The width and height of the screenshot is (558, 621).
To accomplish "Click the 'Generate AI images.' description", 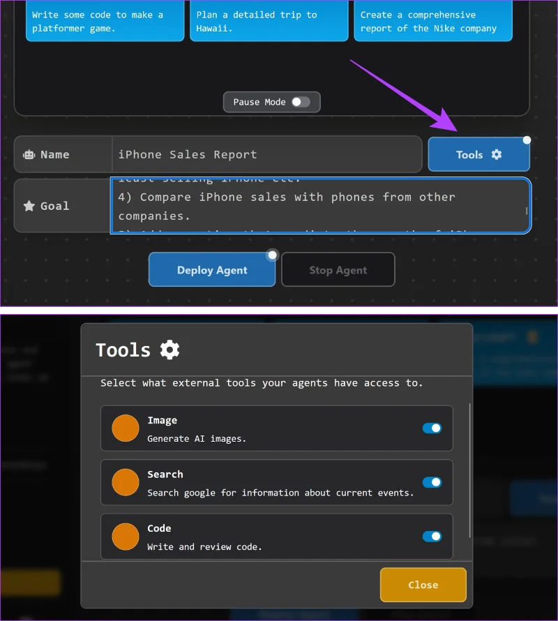I will [197, 438].
